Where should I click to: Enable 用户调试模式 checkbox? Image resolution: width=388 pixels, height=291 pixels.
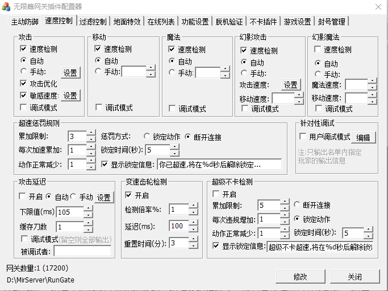(303, 137)
